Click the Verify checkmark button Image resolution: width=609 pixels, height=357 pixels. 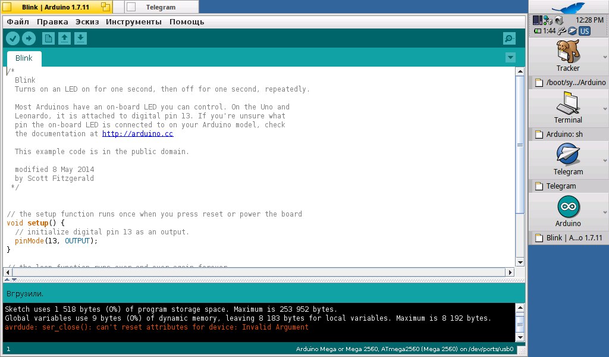(13, 38)
